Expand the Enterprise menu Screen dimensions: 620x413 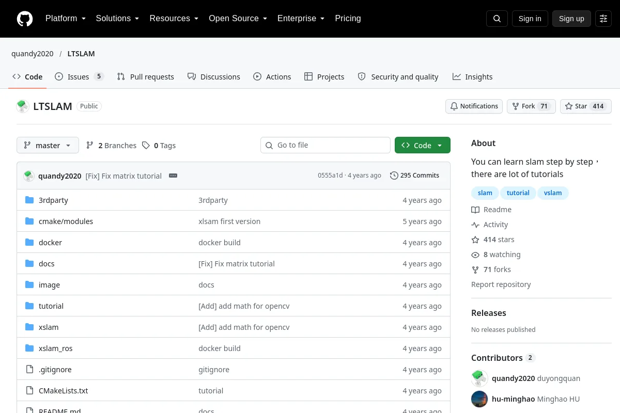click(301, 19)
